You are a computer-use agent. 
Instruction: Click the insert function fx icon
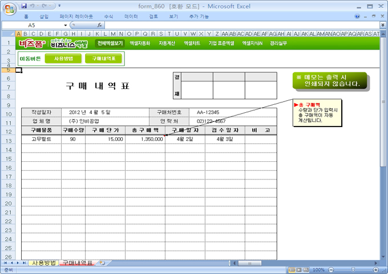point(99,26)
